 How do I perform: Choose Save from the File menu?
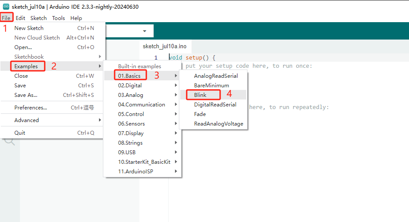(x=52, y=85)
